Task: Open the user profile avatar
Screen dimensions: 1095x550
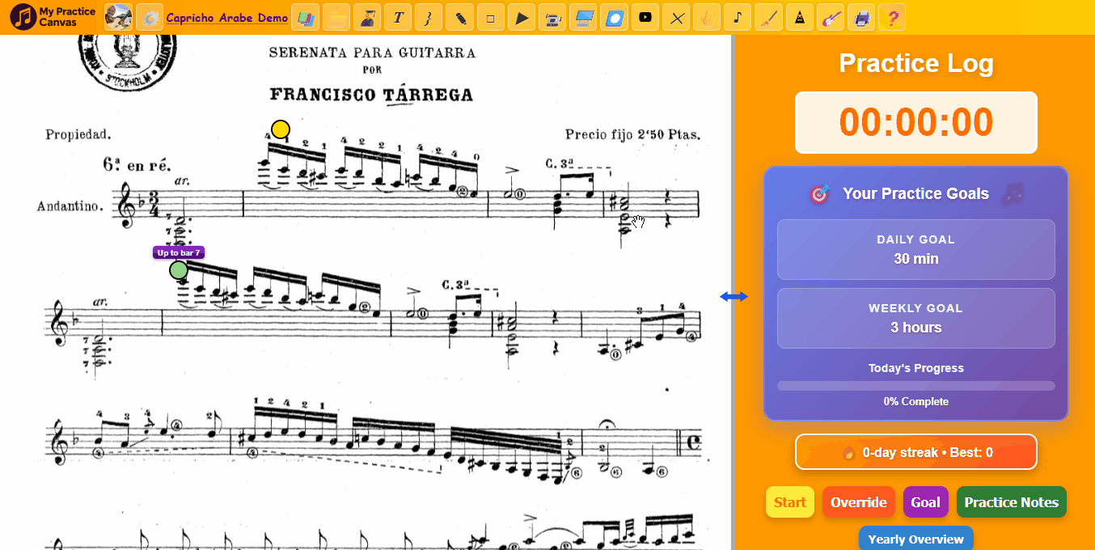Action: click(x=119, y=17)
